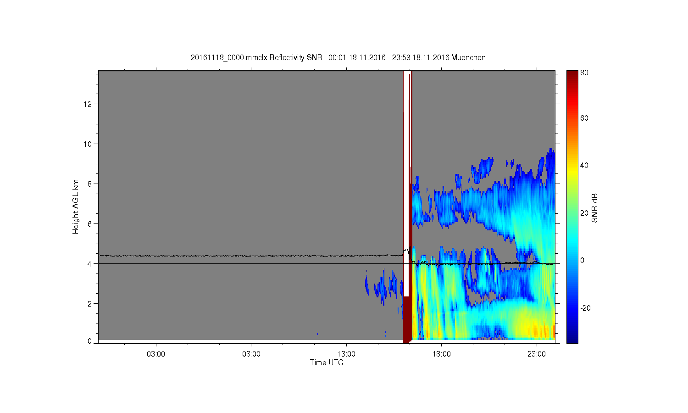Click the 03:00 time tick label
The width and height of the screenshot is (688, 413).
156,354
